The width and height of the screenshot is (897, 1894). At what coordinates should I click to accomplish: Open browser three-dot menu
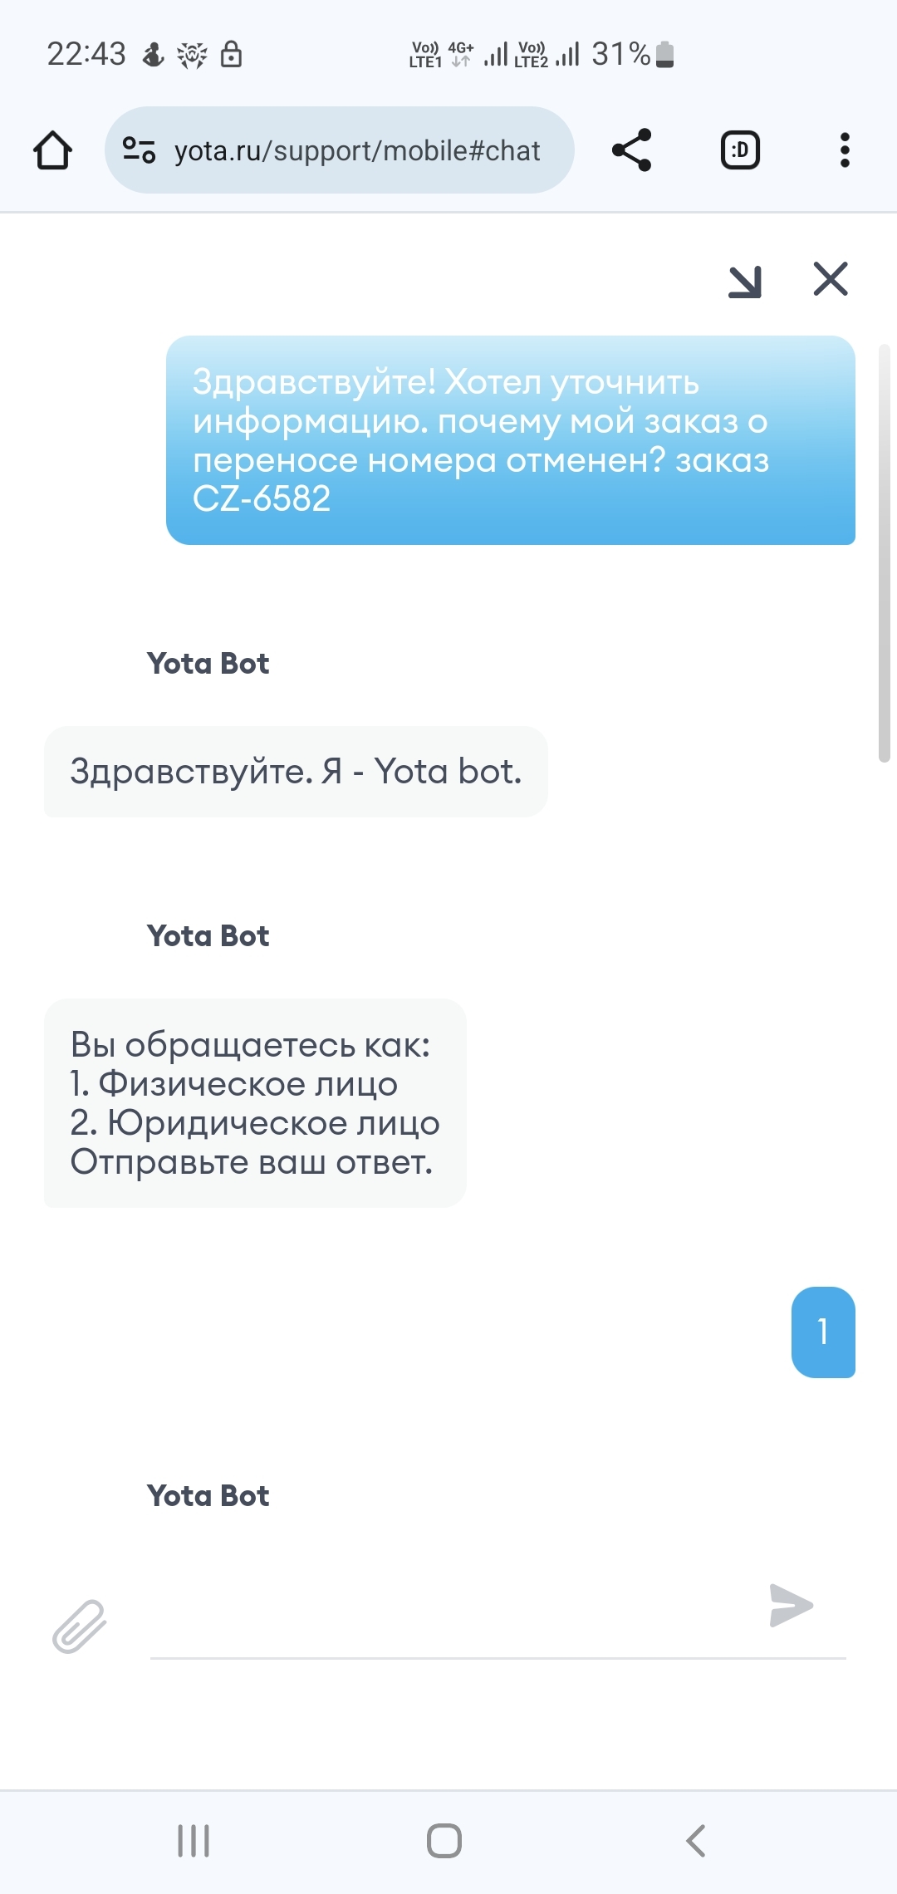click(x=845, y=150)
